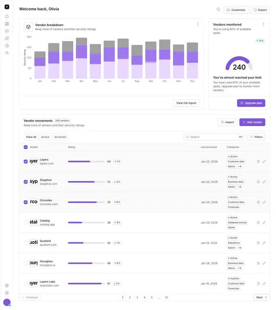Edit the Sisyphus vendor row

[264, 182]
